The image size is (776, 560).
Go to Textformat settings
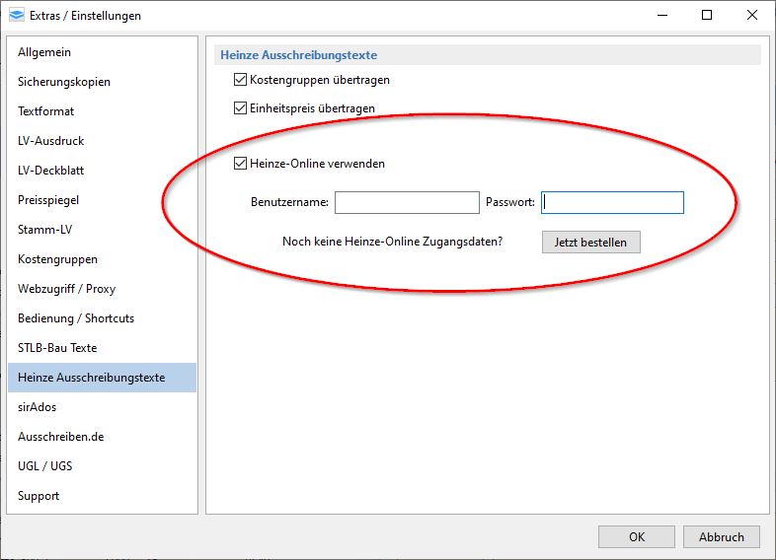click(102, 111)
